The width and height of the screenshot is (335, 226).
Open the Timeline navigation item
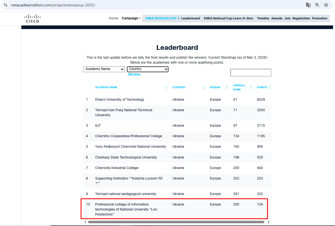click(x=263, y=18)
